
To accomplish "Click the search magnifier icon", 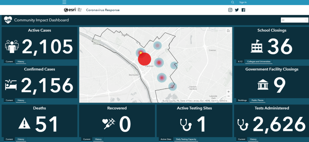I will coord(232,2).
